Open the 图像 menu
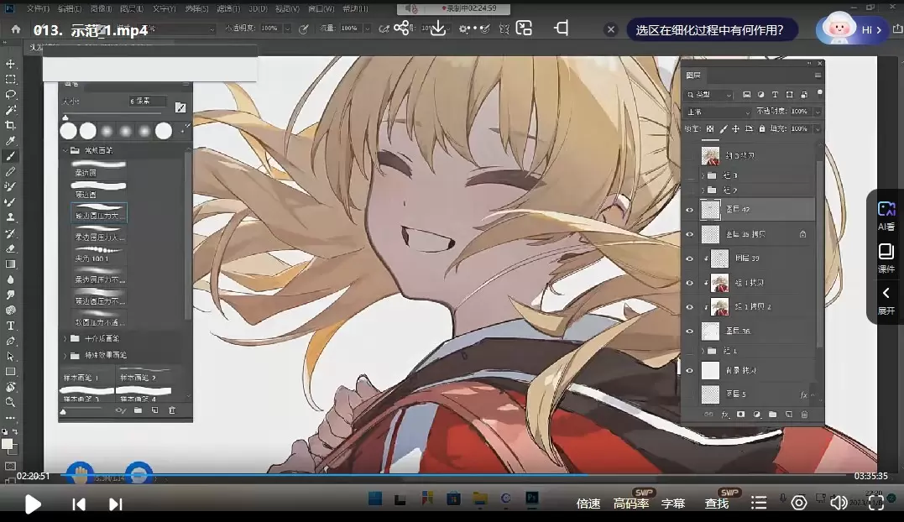904x522 pixels. [x=101, y=8]
